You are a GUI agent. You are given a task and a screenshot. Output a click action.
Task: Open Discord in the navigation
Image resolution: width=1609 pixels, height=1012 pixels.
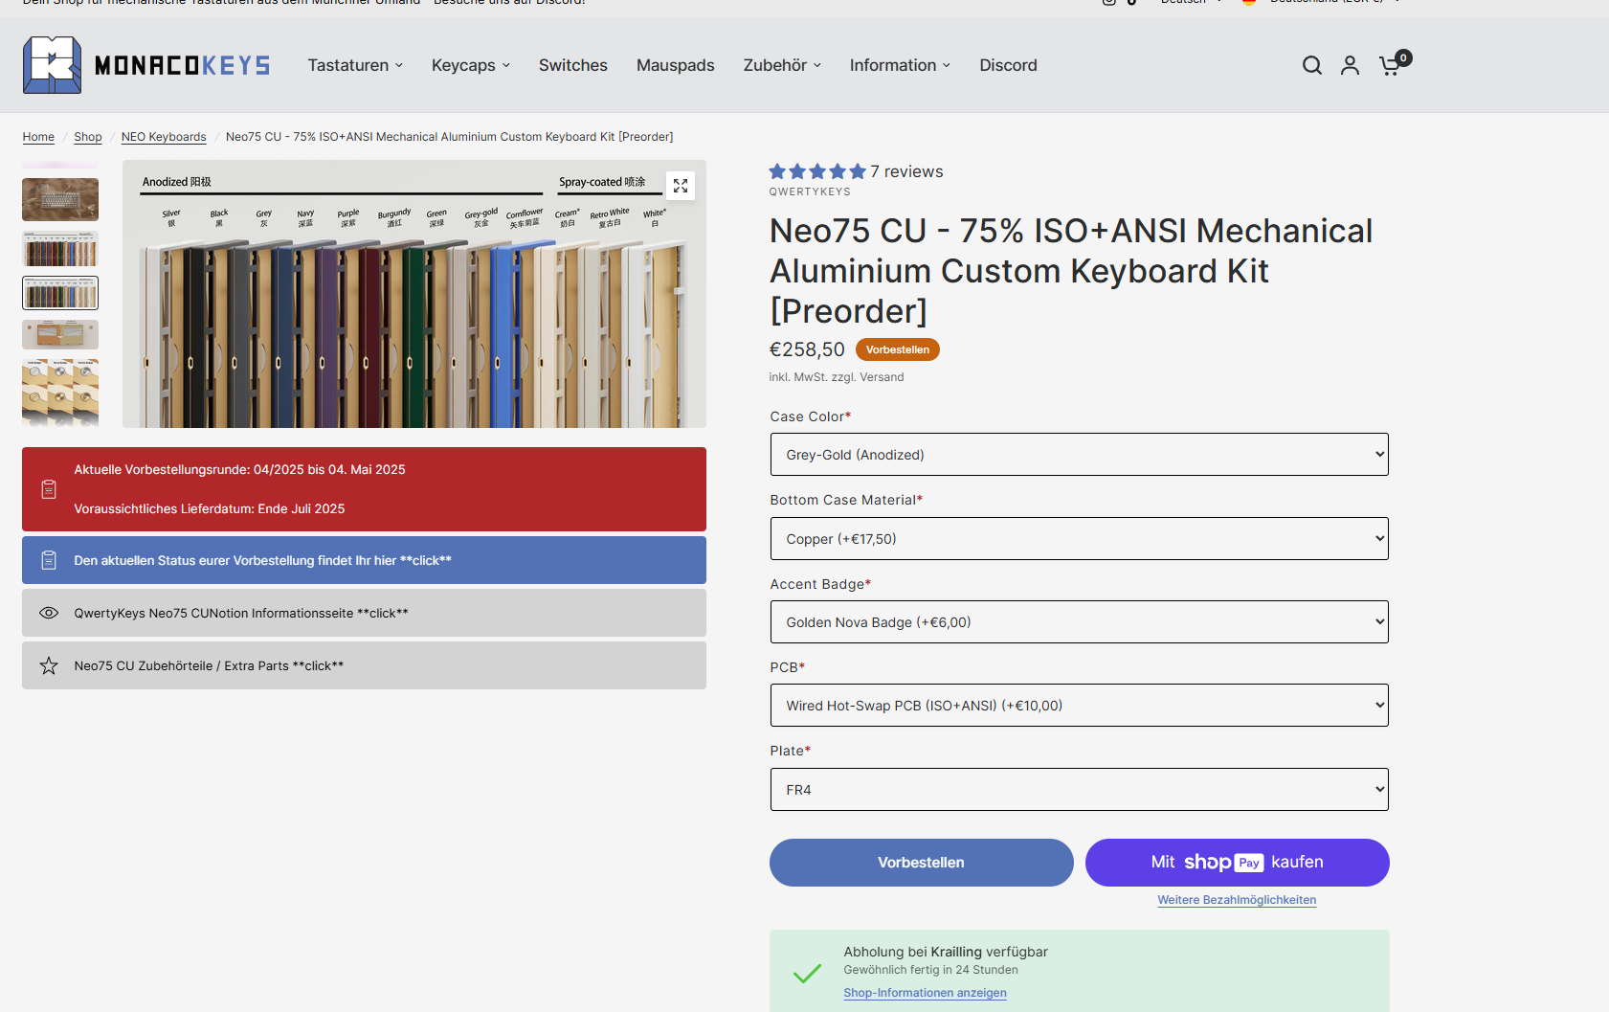[1008, 65]
